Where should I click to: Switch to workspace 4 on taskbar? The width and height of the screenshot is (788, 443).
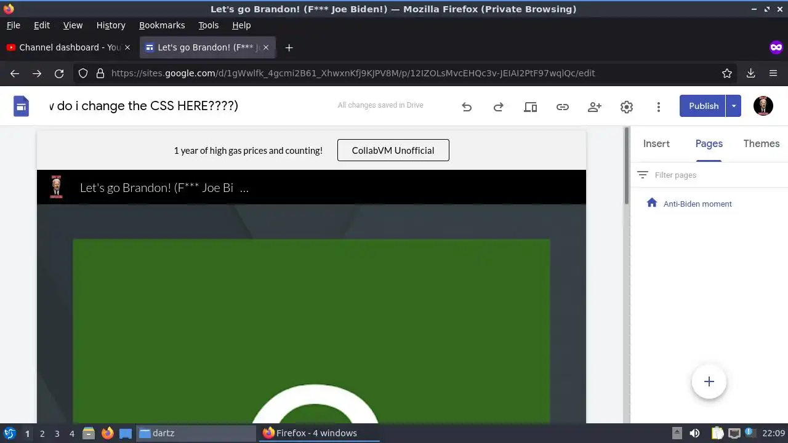pyautogui.click(x=71, y=433)
